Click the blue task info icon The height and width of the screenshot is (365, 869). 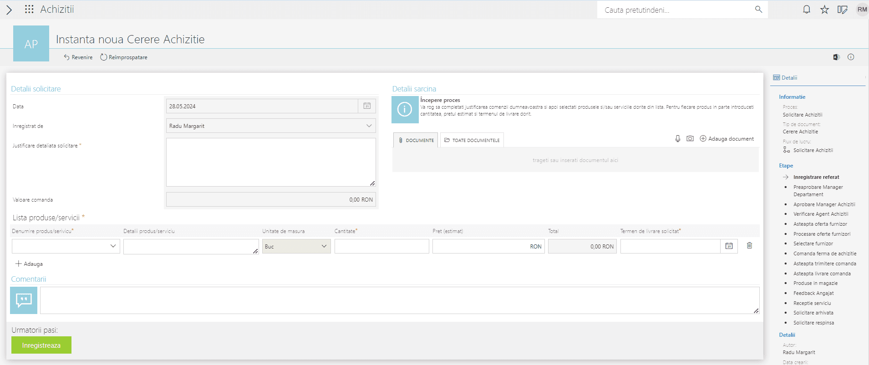click(x=405, y=110)
